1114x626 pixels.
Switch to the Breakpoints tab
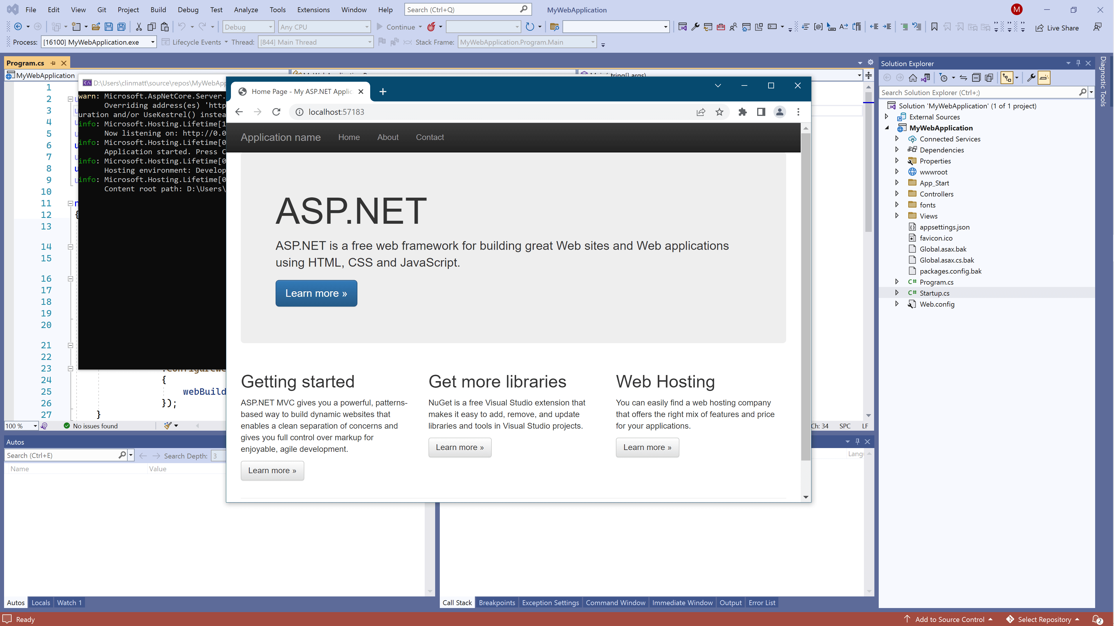(x=497, y=603)
